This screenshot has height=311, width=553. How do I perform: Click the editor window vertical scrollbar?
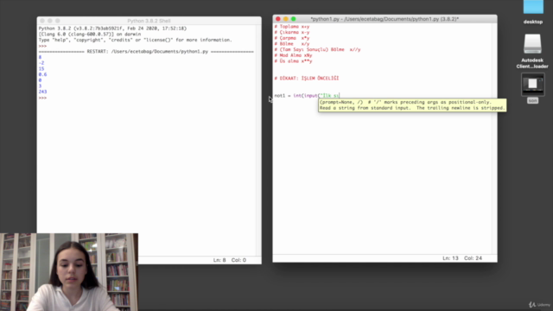494,138
